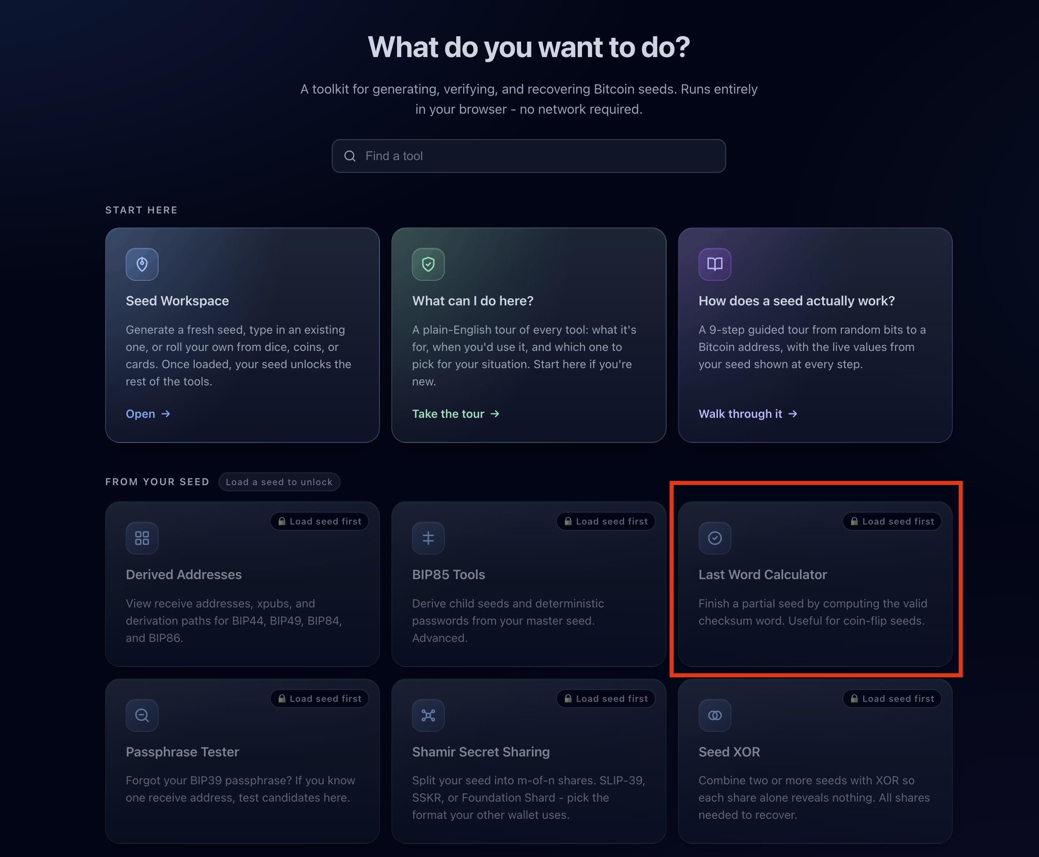1039x857 pixels.
Task: Click the Walk through it link
Action: coord(748,414)
